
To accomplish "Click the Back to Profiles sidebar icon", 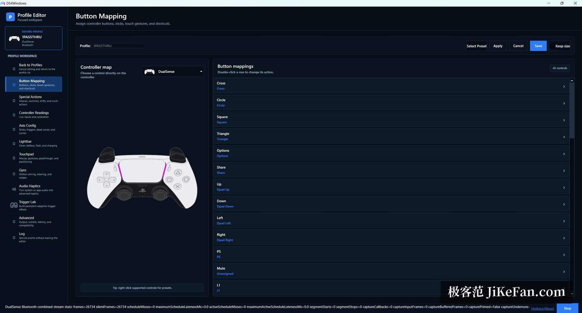I will tap(14, 69).
